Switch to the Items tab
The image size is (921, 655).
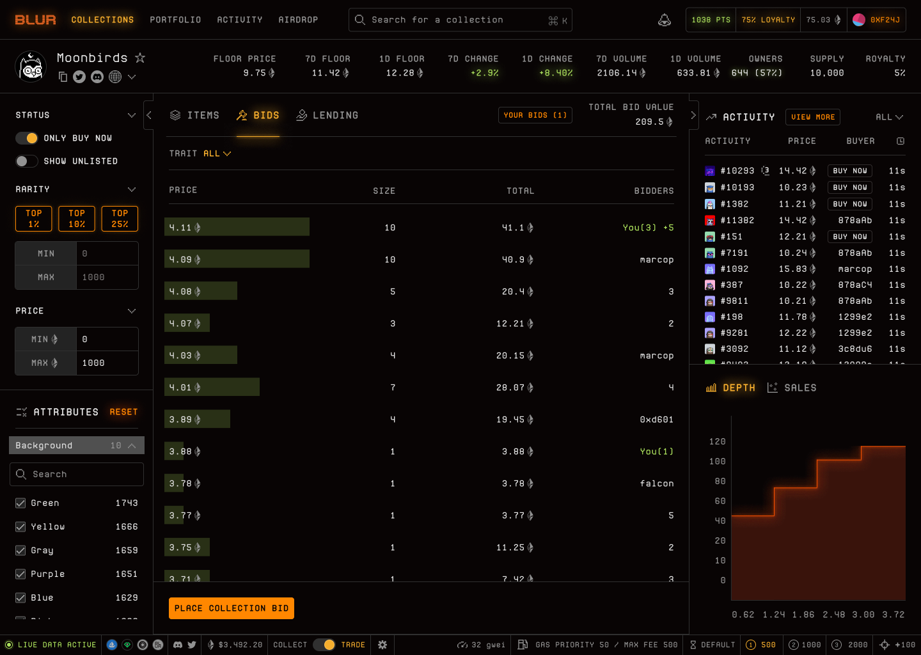(x=194, y=115)
